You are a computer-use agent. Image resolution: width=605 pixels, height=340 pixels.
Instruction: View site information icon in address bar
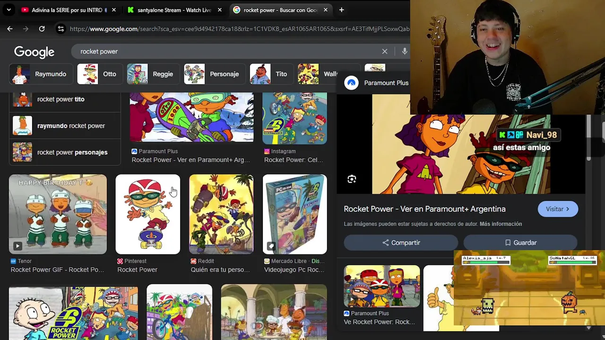pos(60,29)
